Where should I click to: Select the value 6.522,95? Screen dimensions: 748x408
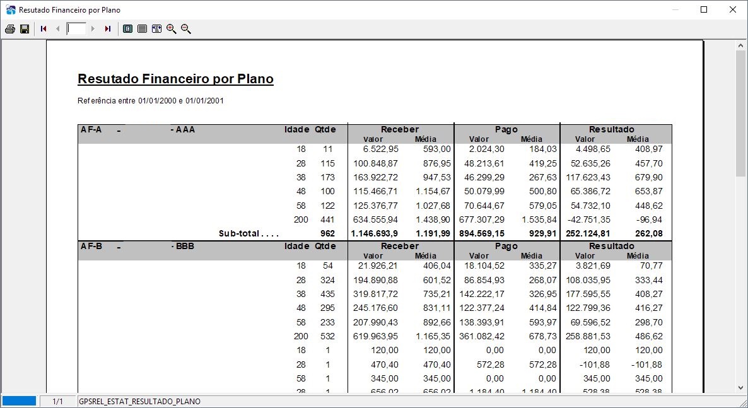point(380,149)
